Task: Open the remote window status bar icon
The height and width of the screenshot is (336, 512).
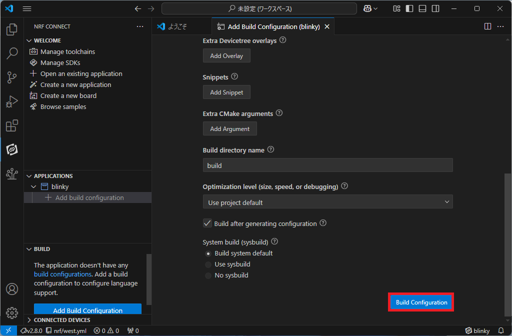Action: coord(8,330)
